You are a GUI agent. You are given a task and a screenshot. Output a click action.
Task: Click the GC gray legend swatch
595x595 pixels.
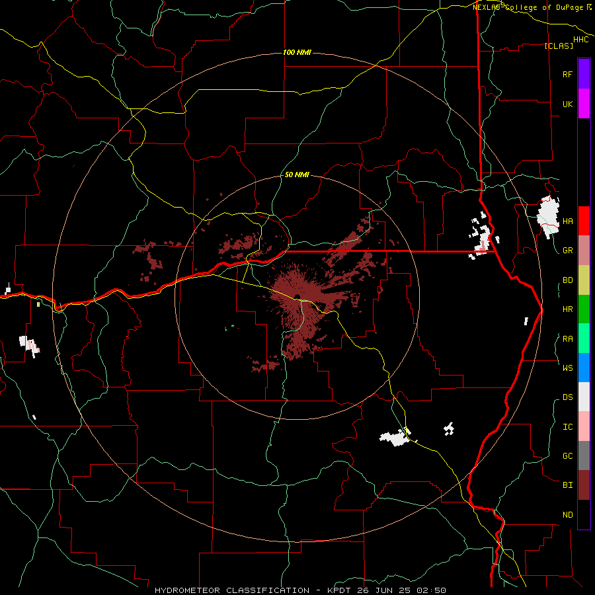click(x=584, y=456)
